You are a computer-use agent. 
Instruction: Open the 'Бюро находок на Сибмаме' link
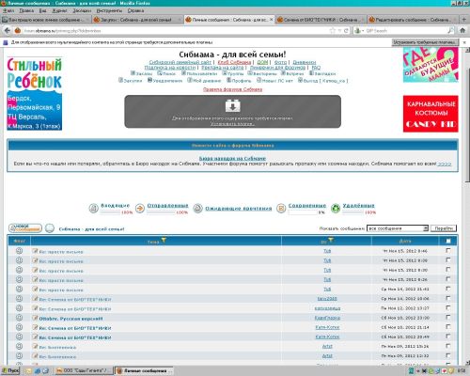tap(232, 158)
